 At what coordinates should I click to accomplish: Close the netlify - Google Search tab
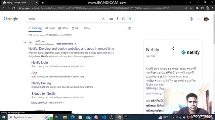[37, 3]
